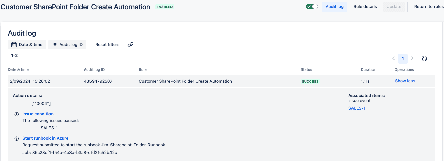Image resolution: width=444 pixels, height=161 pixels.
Task: Open Rule details view
Action: coord(365,7)
